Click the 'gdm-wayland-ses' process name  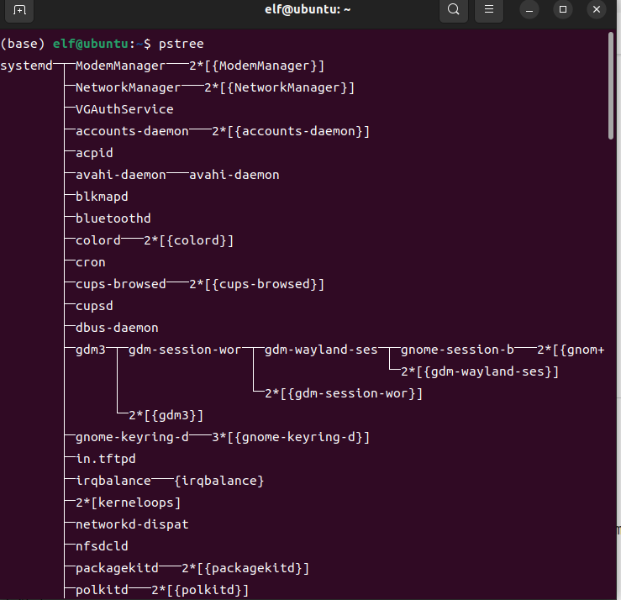coord(321,350)
